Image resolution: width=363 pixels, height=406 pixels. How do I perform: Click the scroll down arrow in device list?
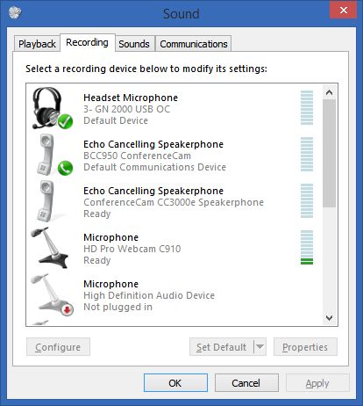330,318
